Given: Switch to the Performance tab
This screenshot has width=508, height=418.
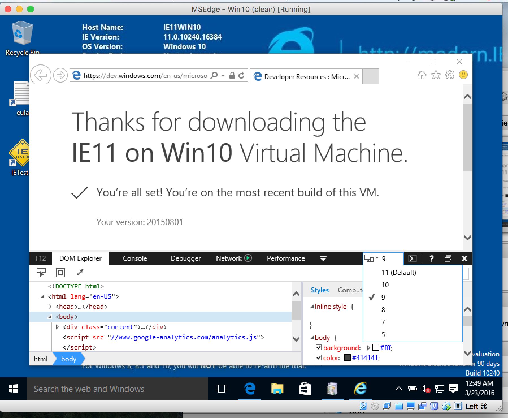Looking at the screenshot, I should pyautogui.click(x=286, y=258).
